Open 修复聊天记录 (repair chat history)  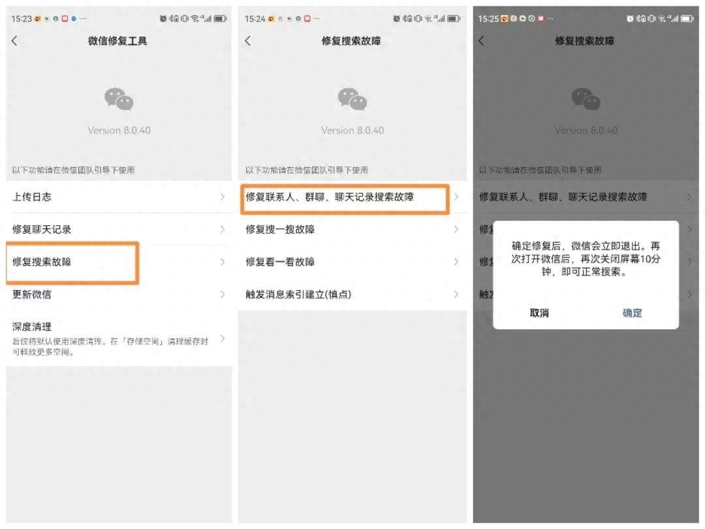[117, 229]
